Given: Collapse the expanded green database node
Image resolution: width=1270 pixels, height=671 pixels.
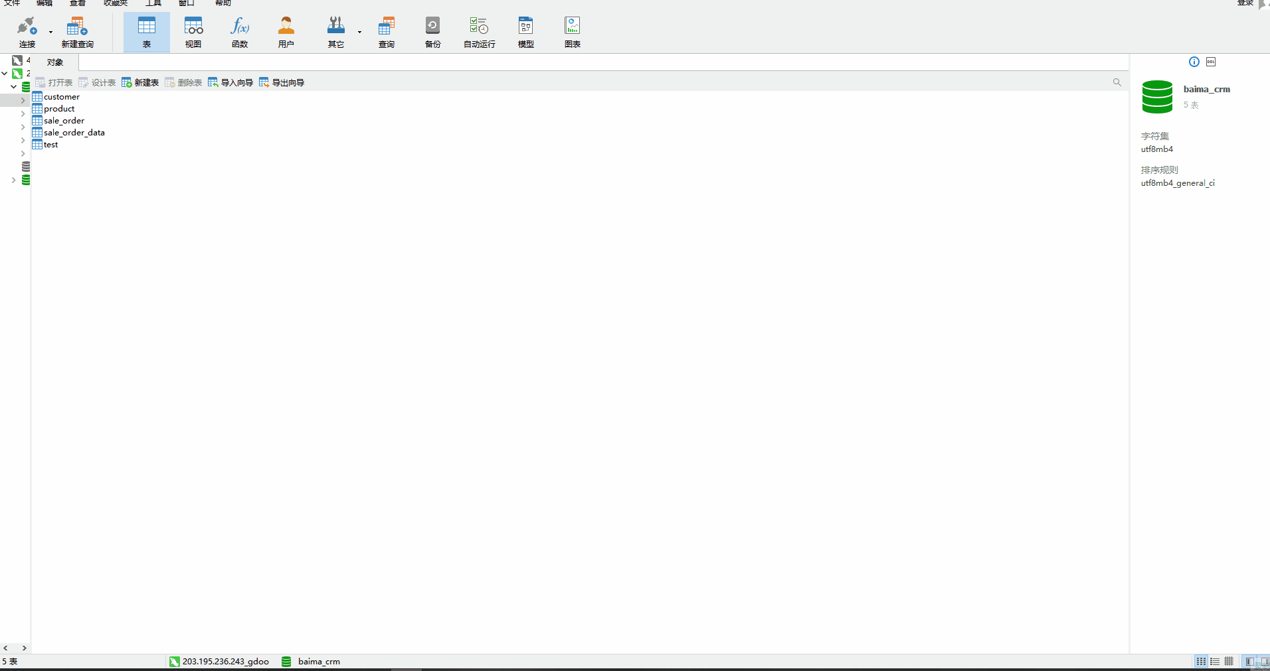Looking at the screenshot, I should (13, 87).
